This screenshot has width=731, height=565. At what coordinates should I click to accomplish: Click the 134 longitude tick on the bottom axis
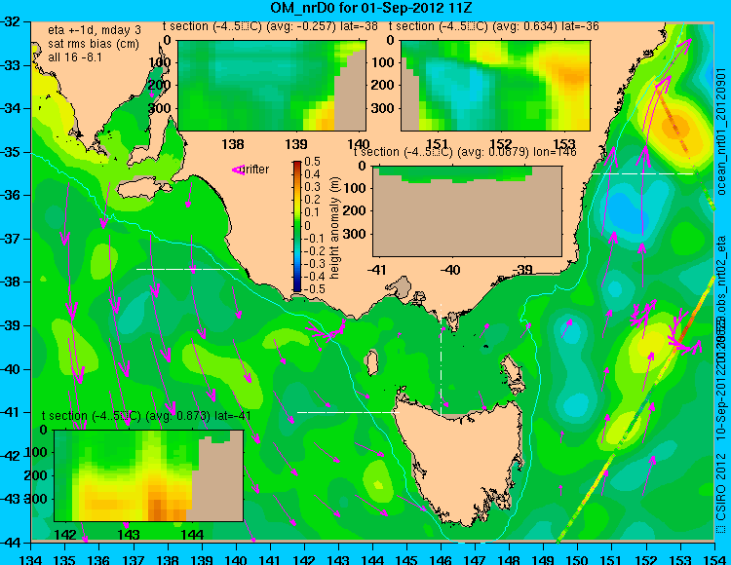point(31,559)
